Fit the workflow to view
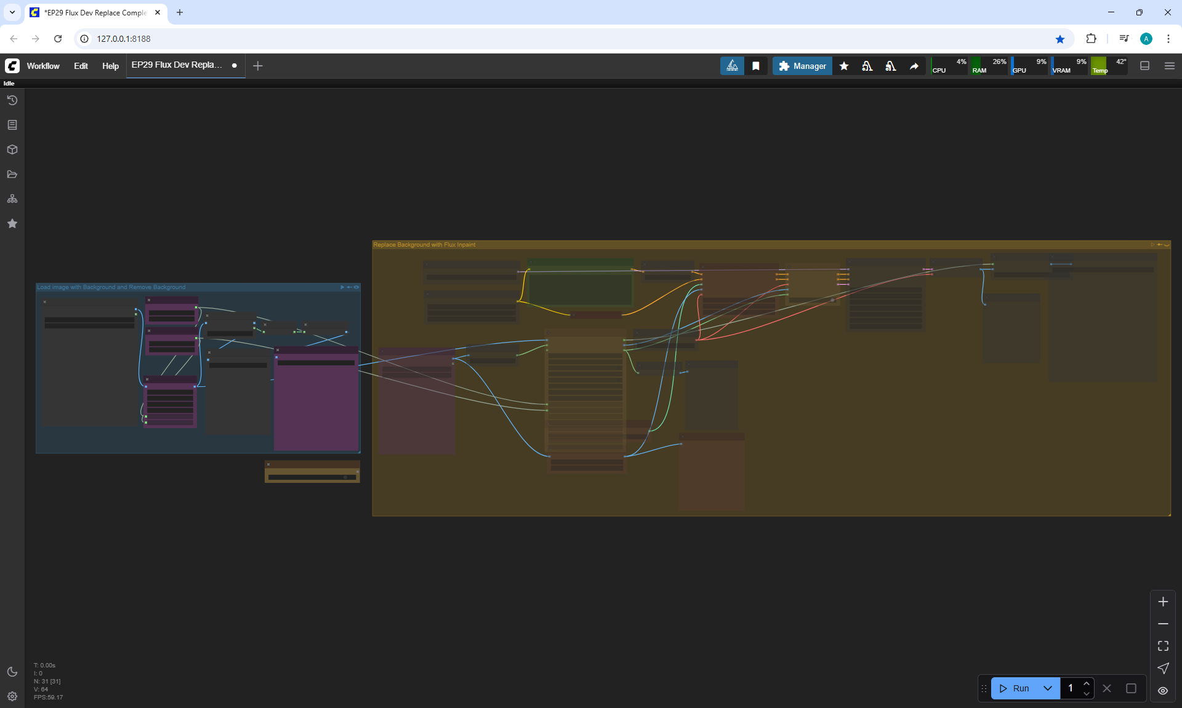 1163,646
